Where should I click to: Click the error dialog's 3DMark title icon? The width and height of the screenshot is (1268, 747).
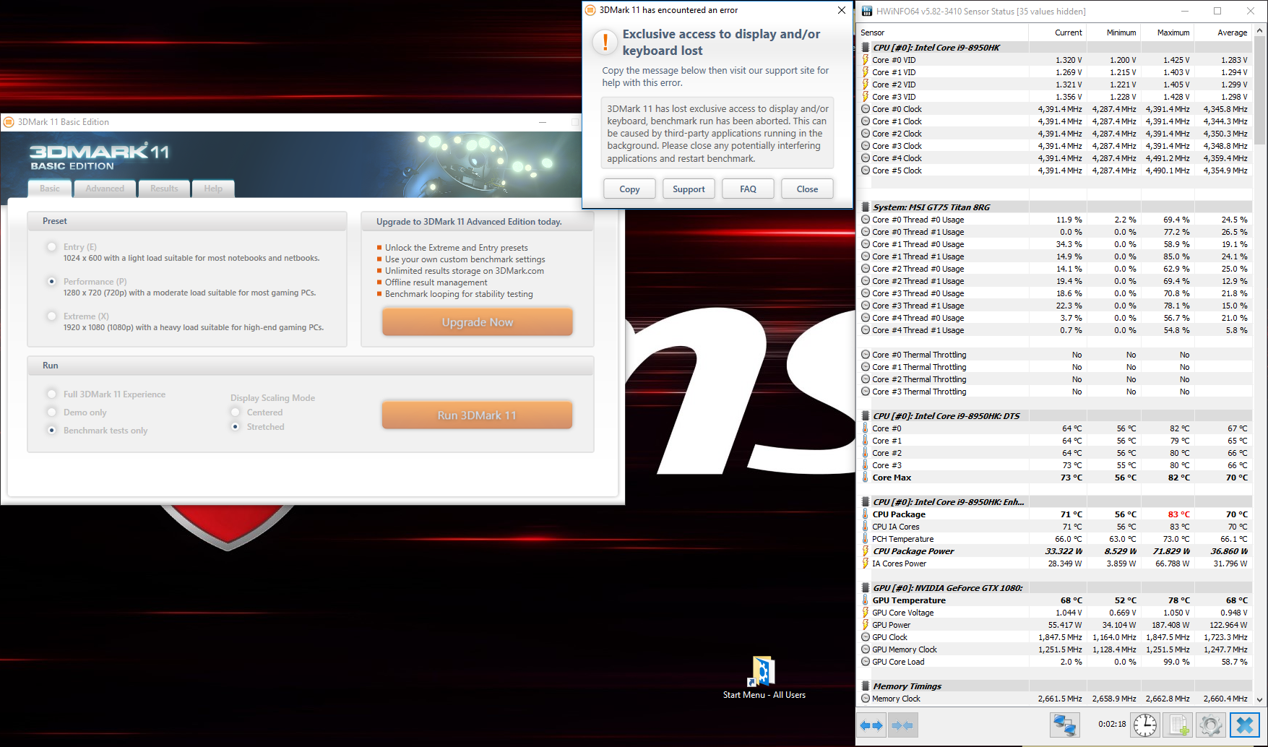coord(590,10)
